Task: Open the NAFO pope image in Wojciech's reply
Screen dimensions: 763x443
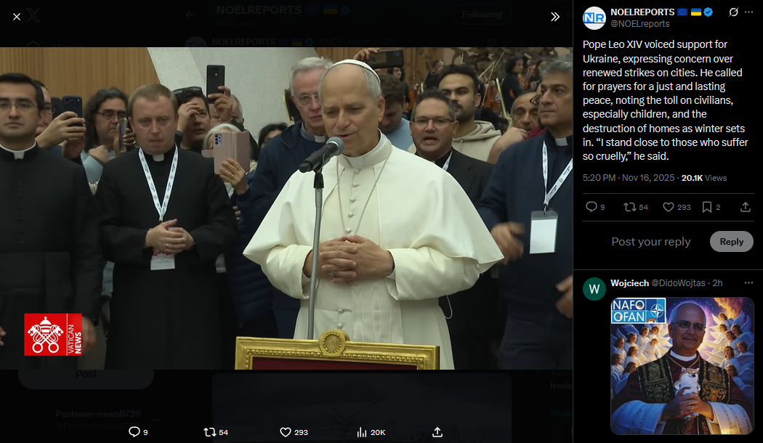Action: [682, 366]
